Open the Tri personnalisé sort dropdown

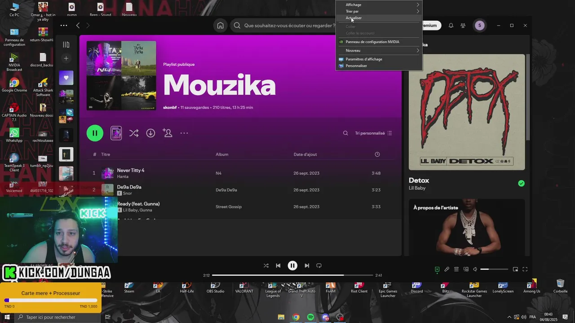point(373,133)
